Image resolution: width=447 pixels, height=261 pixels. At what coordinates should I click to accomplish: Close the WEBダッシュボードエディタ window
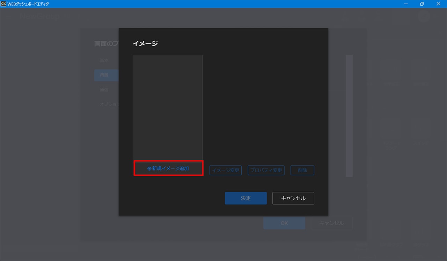click(x=438, y=4)
